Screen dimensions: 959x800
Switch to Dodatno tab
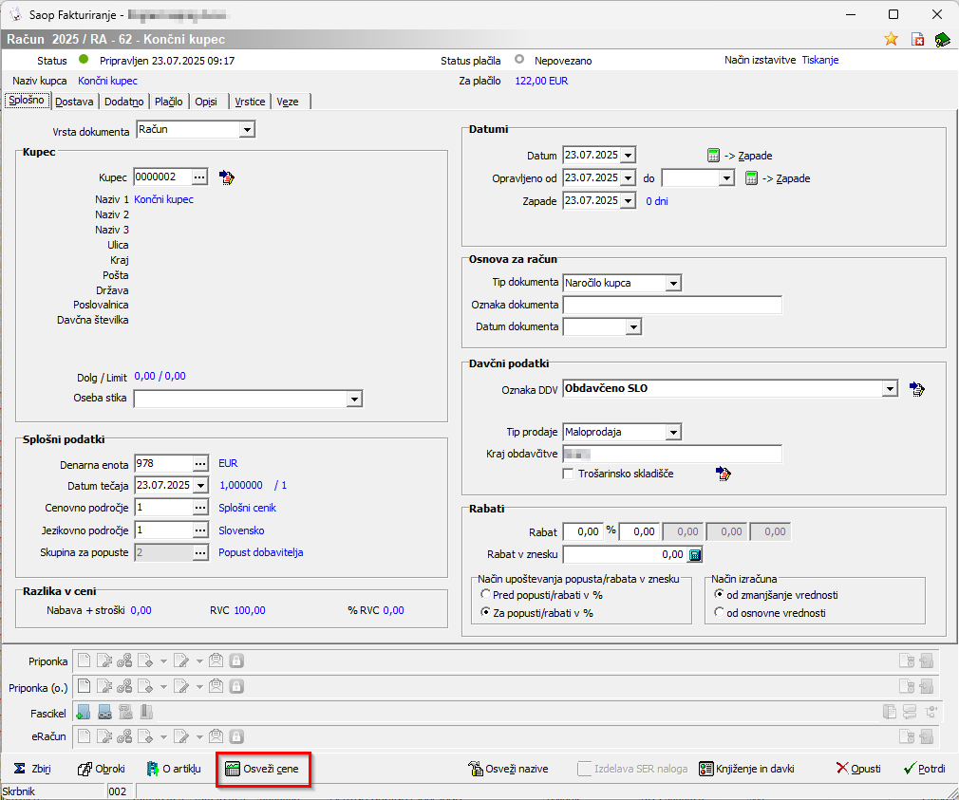[x=124, y=102]
